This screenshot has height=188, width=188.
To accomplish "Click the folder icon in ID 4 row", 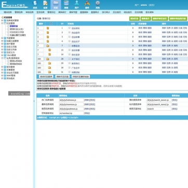I will (x=48, y=41).
